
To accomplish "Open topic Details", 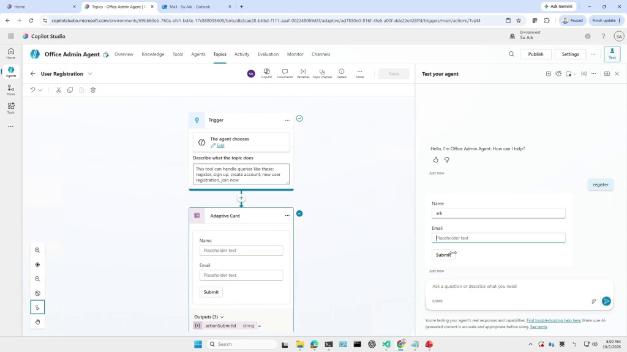I will tap(342, 73).
